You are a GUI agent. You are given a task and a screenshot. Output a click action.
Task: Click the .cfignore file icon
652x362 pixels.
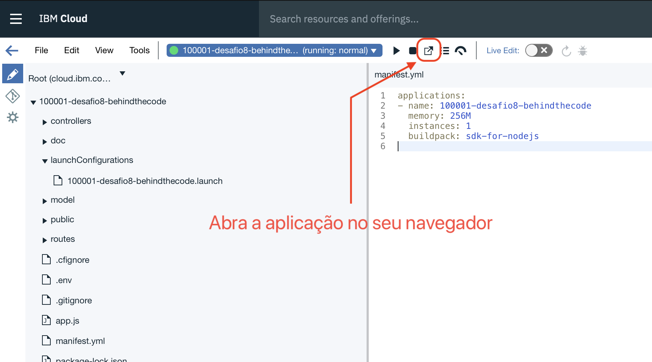46,259
